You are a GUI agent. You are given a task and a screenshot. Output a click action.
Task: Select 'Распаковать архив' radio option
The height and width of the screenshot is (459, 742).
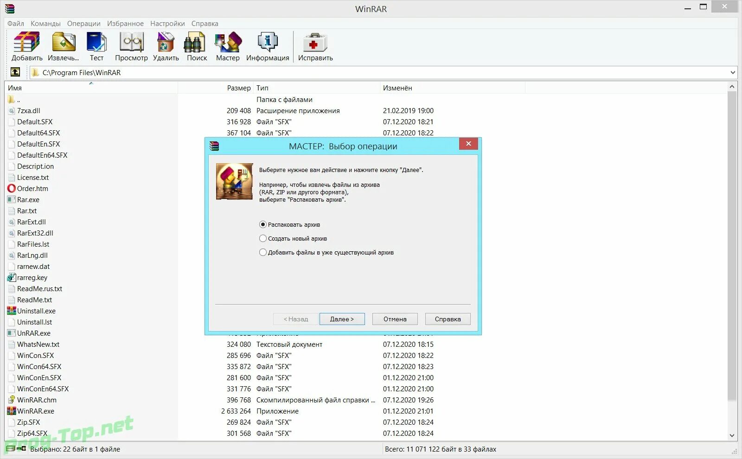pyautogui.click(x=263, y=225)
